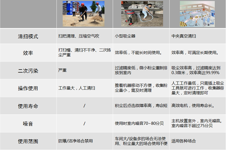Image resolution: width=226 pixels, height=150 pixels.
Task: Click cell 扫把清理、压缩空气吹
Action: pos(85,36)
